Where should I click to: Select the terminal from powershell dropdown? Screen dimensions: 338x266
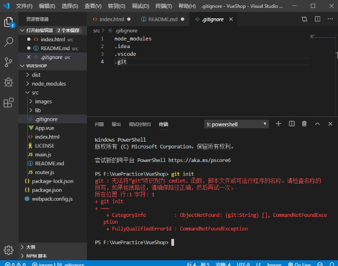[x=236, y=124]
